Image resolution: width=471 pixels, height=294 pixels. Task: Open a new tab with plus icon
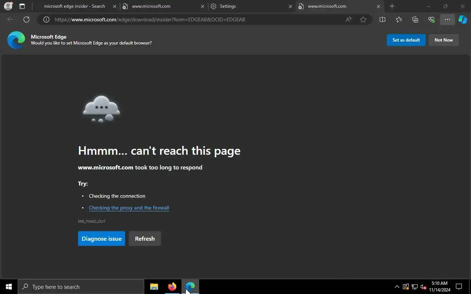click(392, 6)
